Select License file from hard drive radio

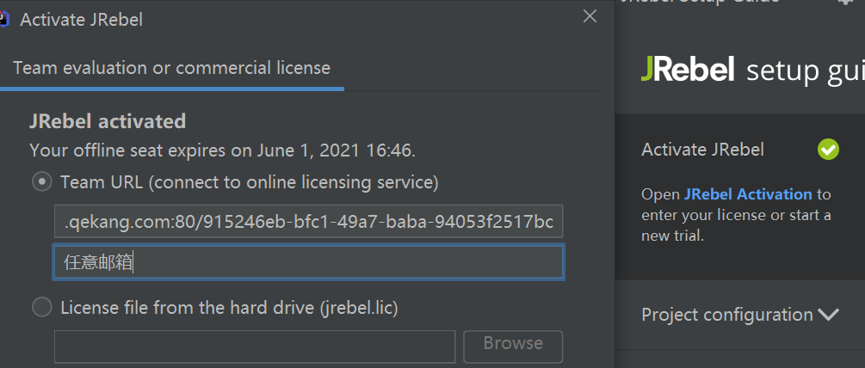coord(42,308)
